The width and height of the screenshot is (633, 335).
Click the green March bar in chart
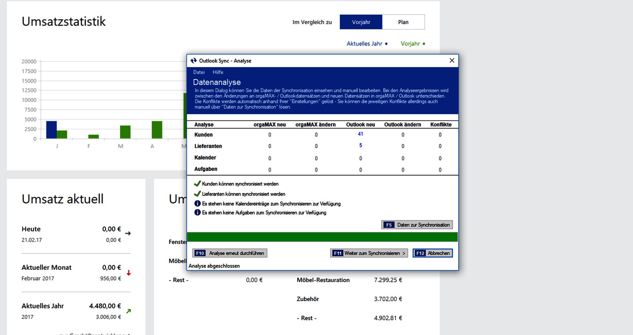(x=125, y=132)
